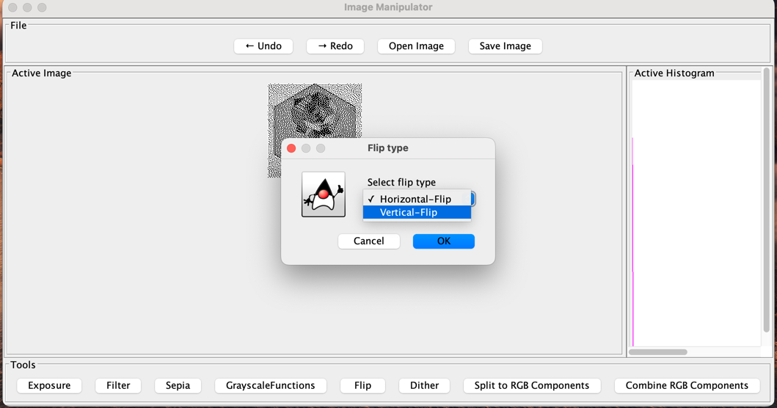Click the histogram horizontal scrollbar
This screenshot has height=408, width=777.
click(657, 352)
